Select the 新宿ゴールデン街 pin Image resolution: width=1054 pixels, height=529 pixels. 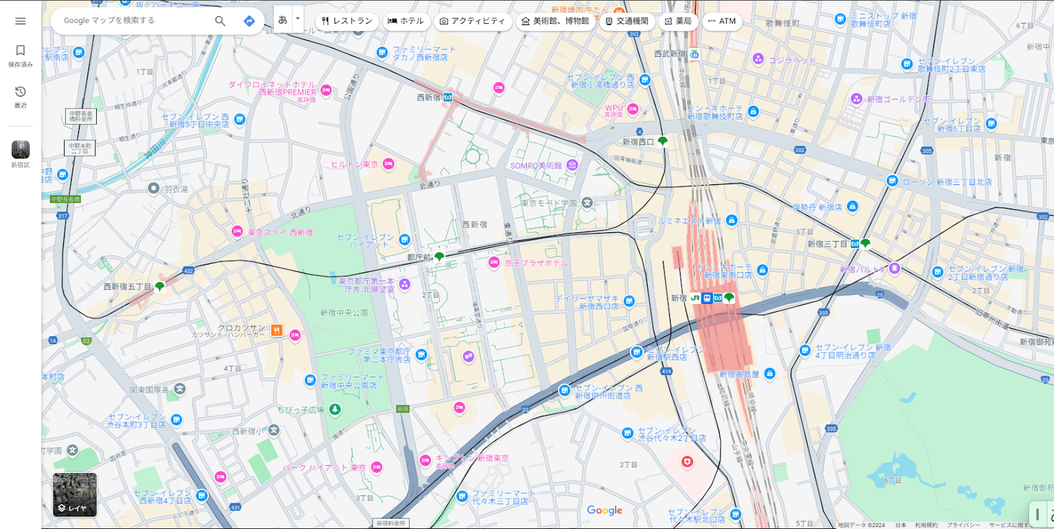(x=856, y=99)
